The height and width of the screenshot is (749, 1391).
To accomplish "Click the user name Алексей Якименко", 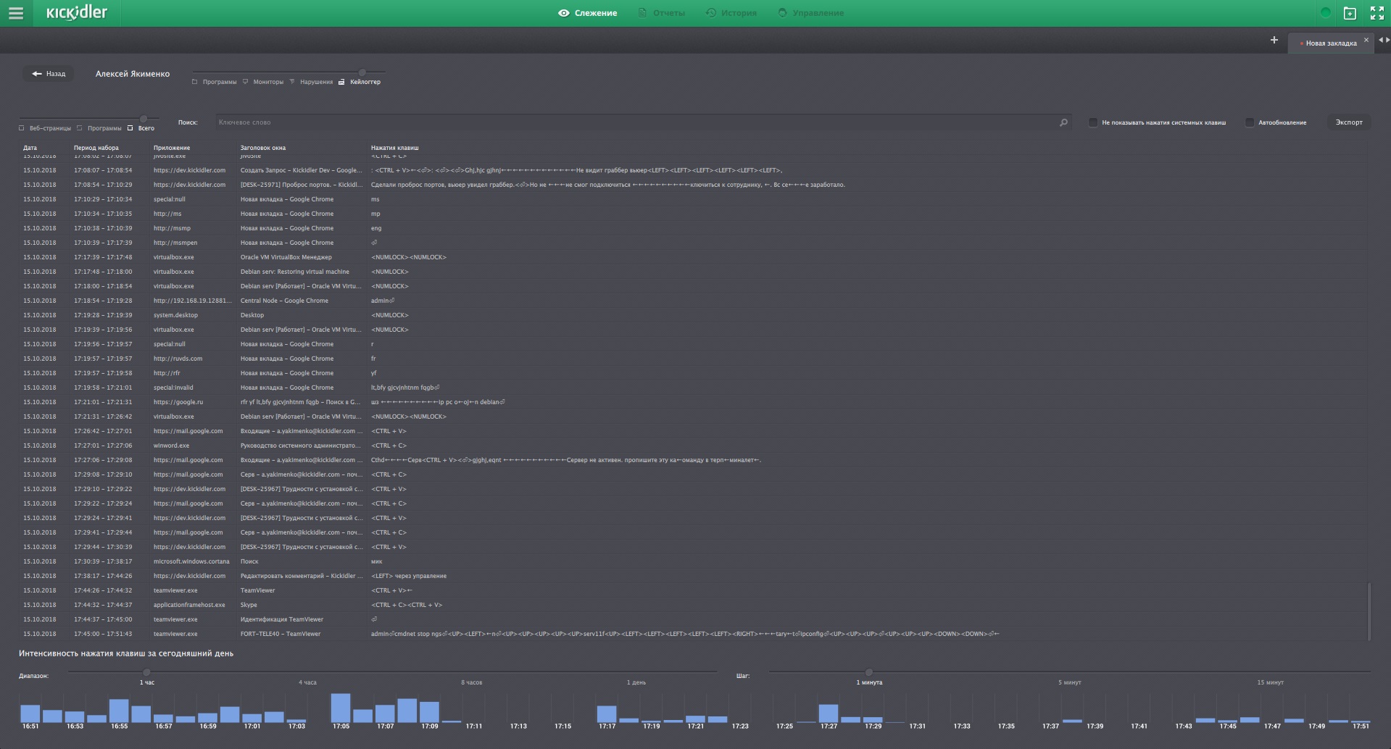I will pos(133,74).
